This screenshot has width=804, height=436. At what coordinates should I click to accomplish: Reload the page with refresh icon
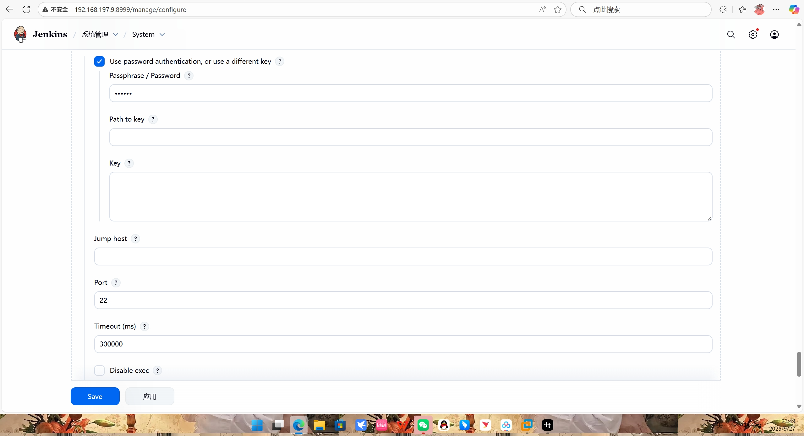coord(26,9)
